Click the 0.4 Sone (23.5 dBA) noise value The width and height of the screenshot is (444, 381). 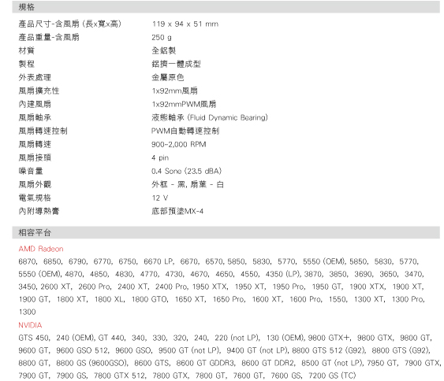tap(186, 171)
